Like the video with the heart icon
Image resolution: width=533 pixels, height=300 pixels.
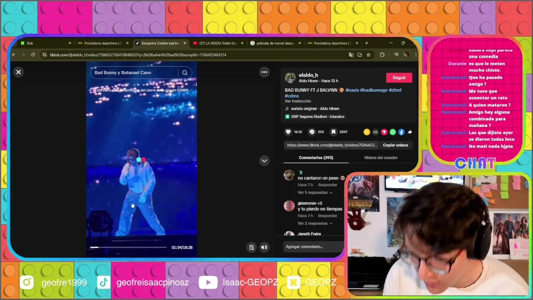click(x=288, y=132)
